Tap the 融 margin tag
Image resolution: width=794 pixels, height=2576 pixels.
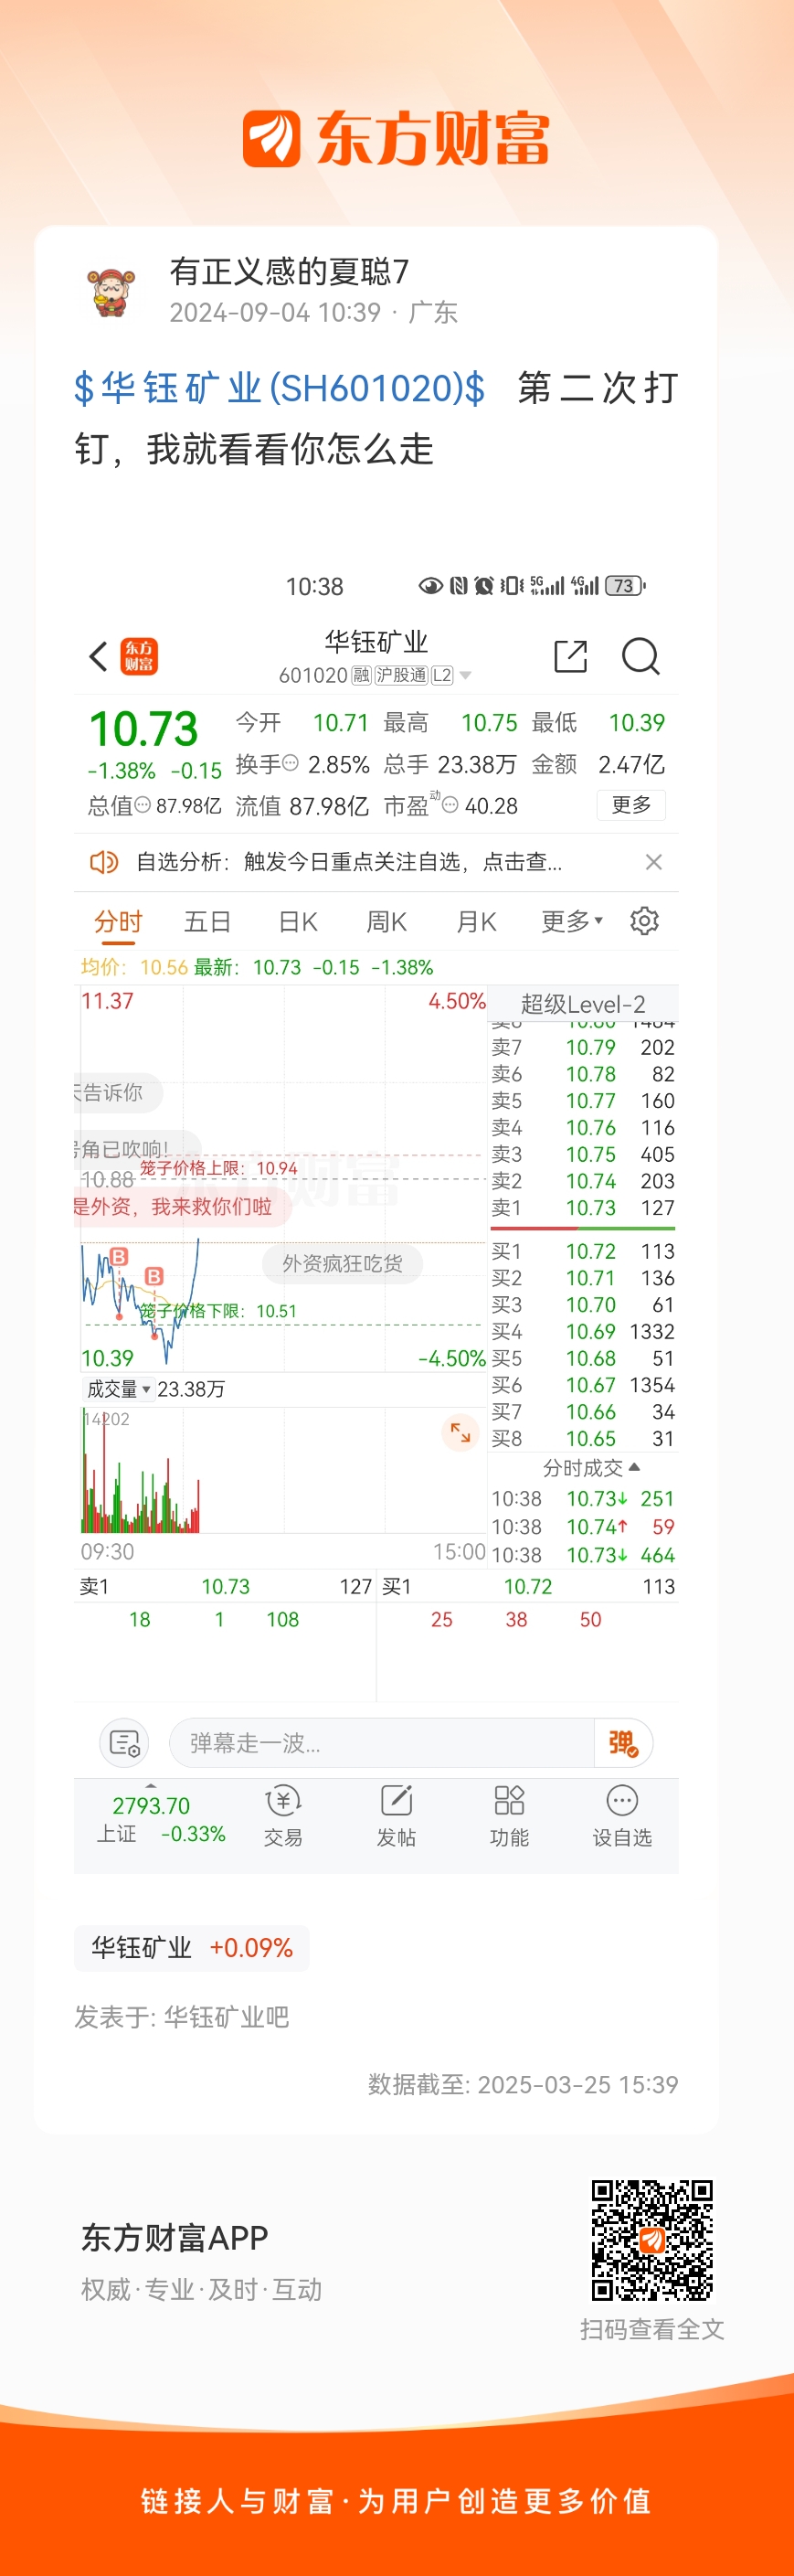tap(361, 676)
